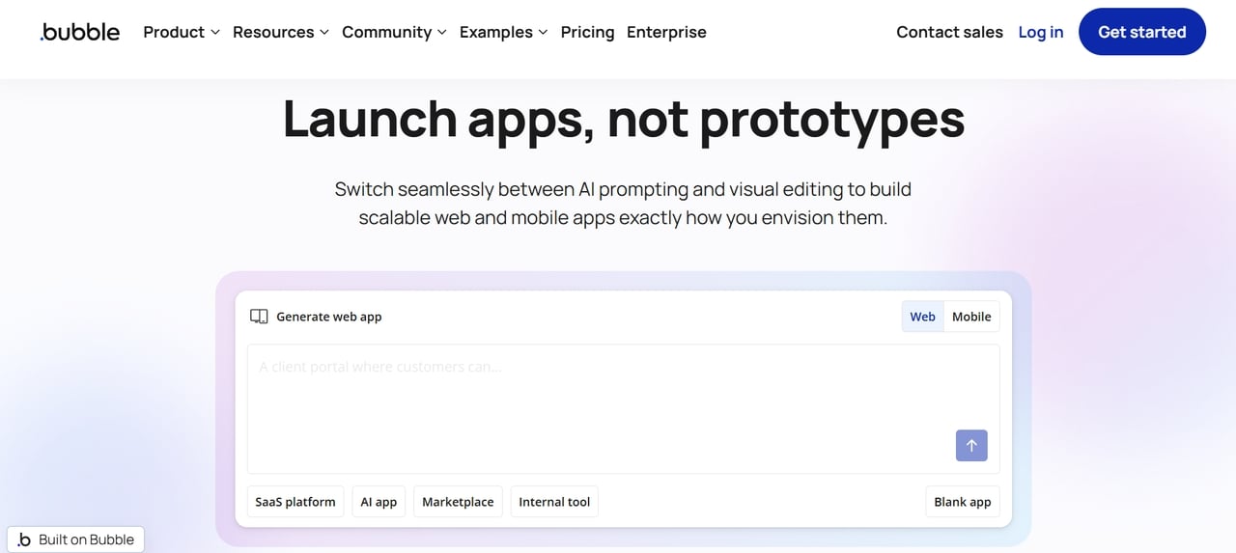This screenshot has width=1236, height=553.
Task: Click the Bubble logo in header
Action: pos(80,32)
